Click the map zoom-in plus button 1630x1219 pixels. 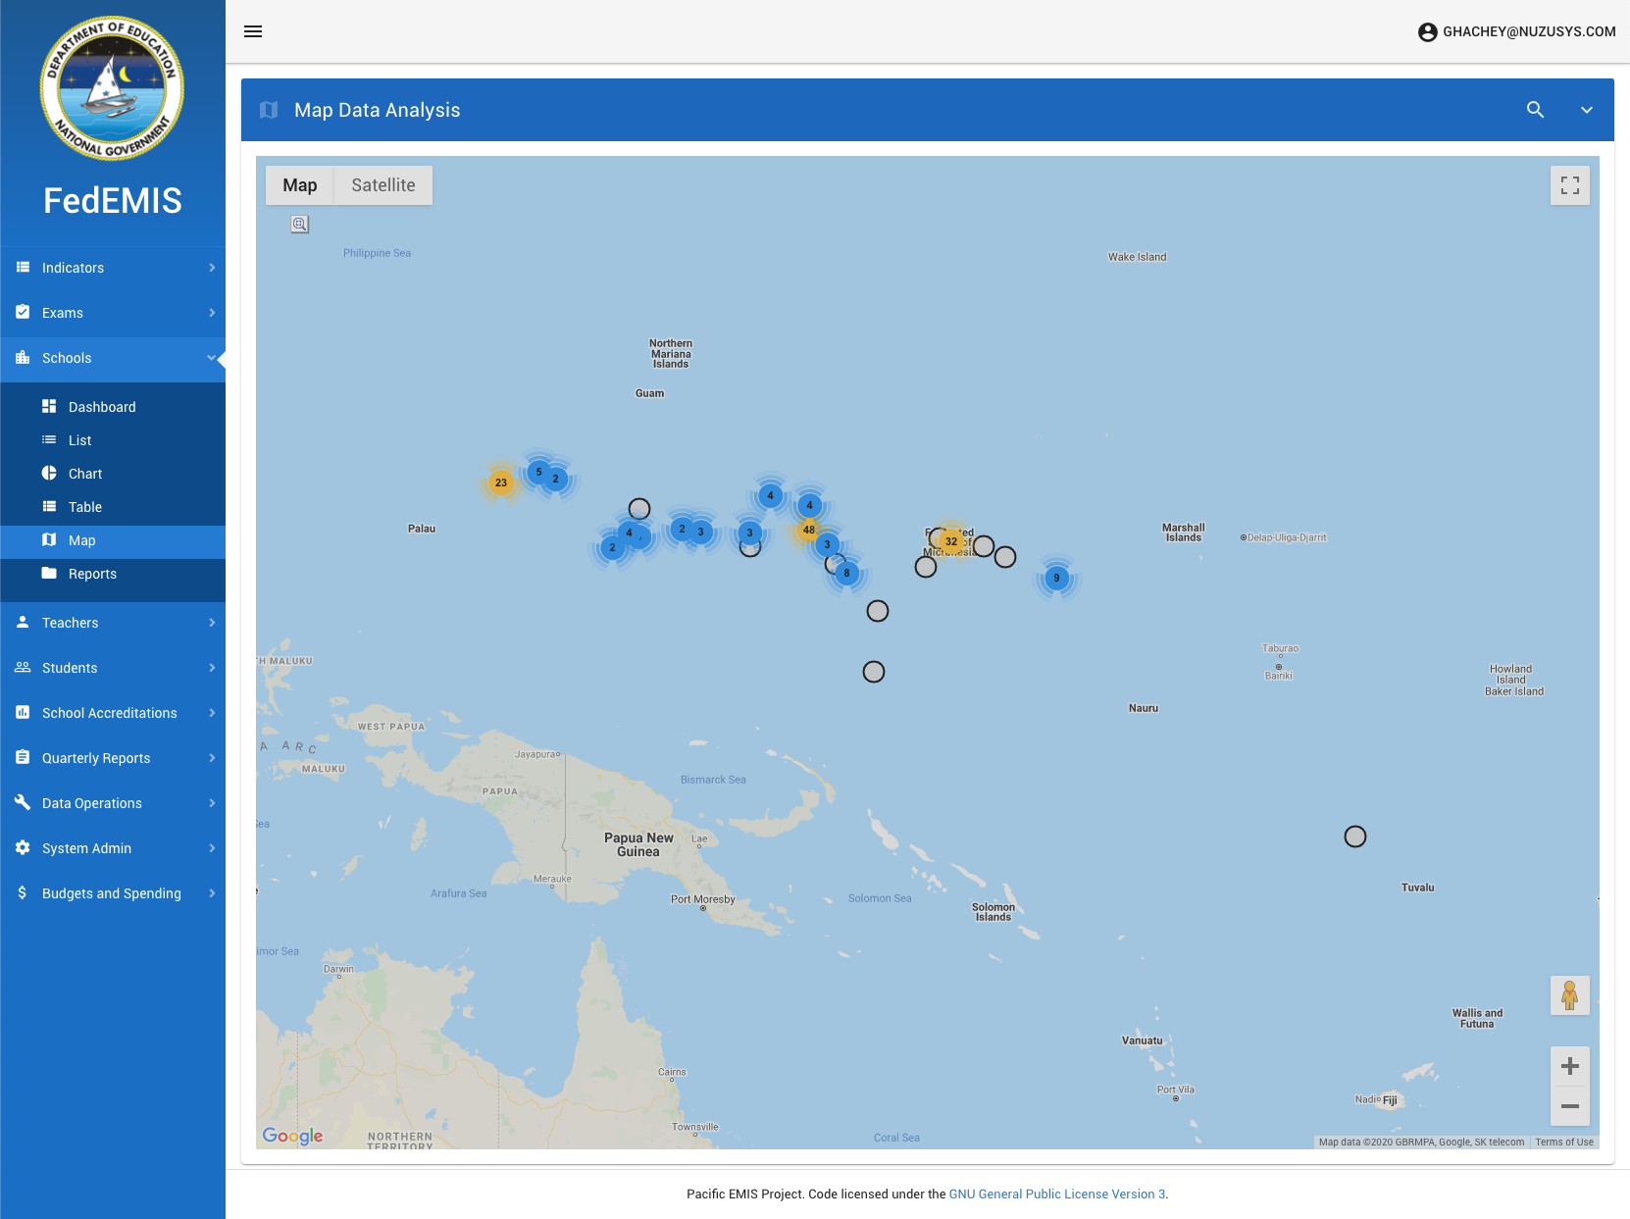1569,1066
